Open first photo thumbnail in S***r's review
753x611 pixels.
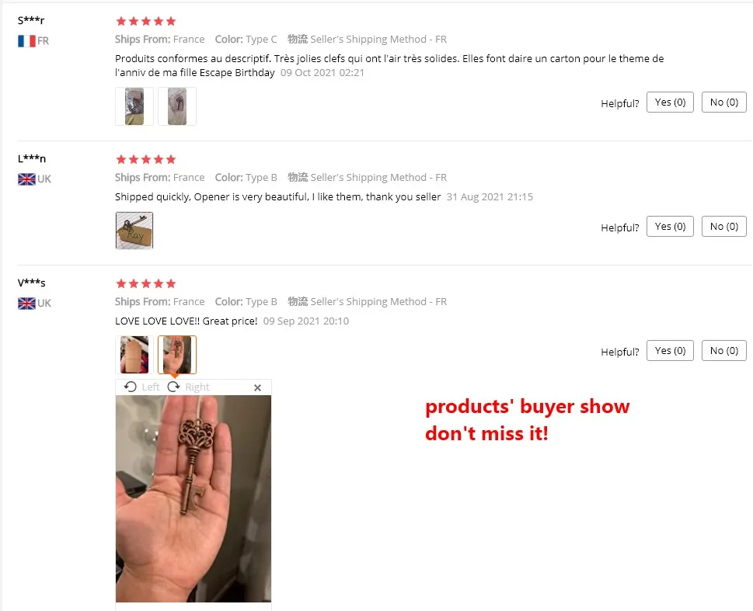[134, 106]
